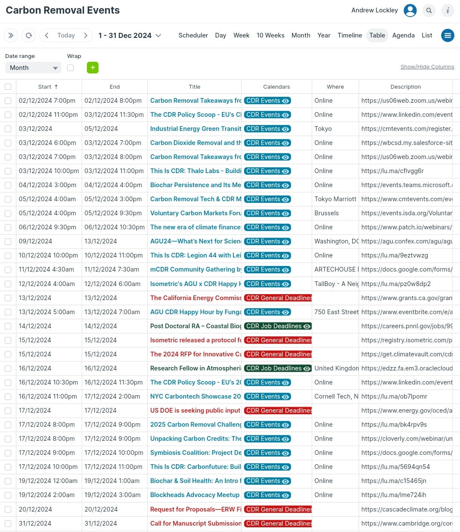Click the Calendars column header
Screen dimensions: 460x532
[276, 87]
